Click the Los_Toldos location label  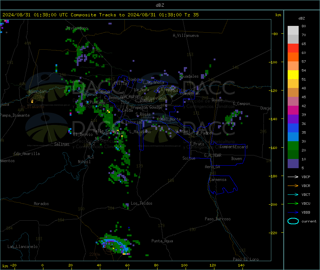(x=142, y=203)
